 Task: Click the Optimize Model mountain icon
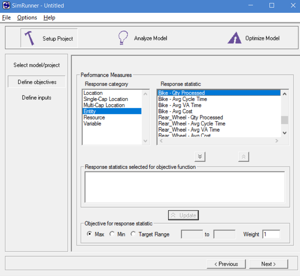(235, 38)
